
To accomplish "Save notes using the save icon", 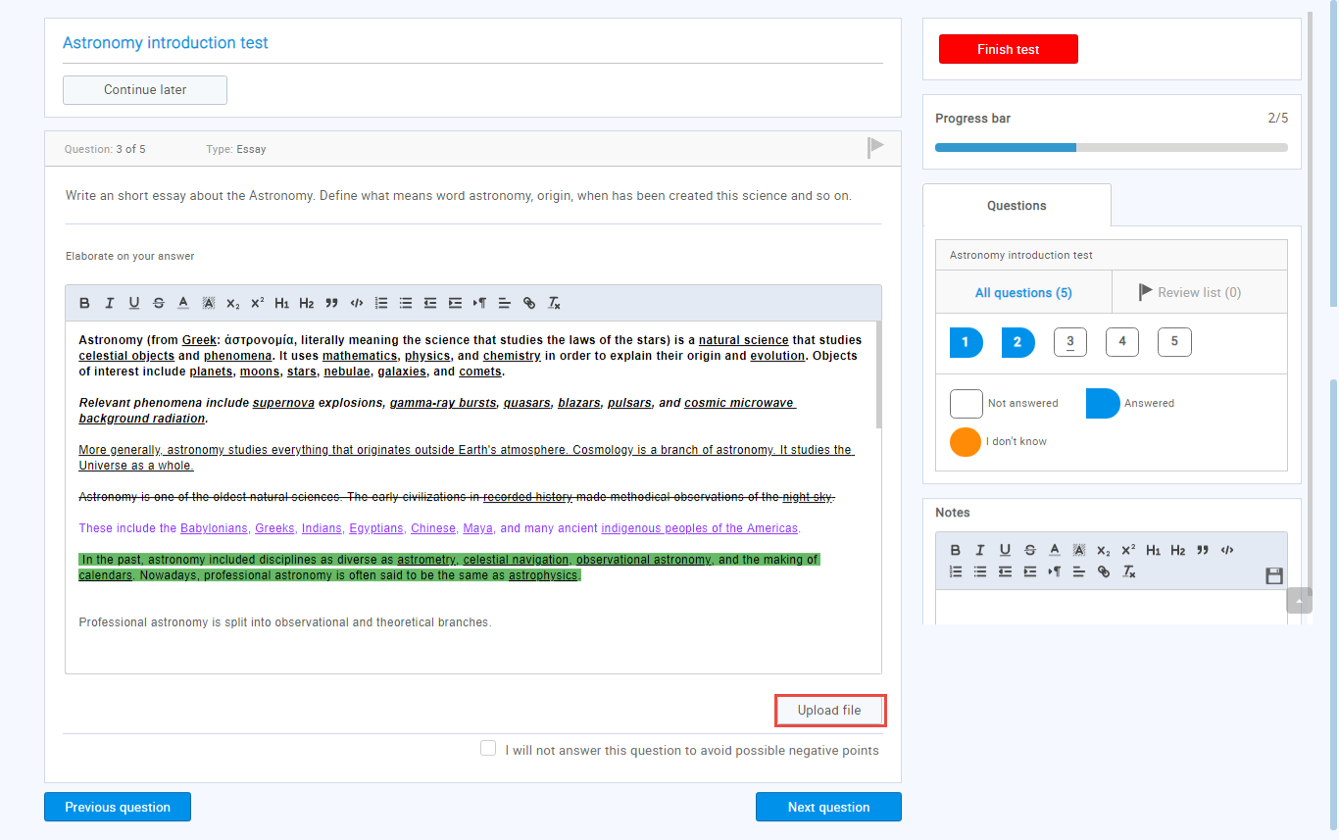I will [x=1273, y=575].
